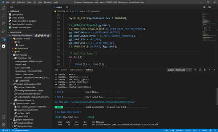Select speed : 8000 upload option
Screen dimensions: 218x132
(23, 116)
